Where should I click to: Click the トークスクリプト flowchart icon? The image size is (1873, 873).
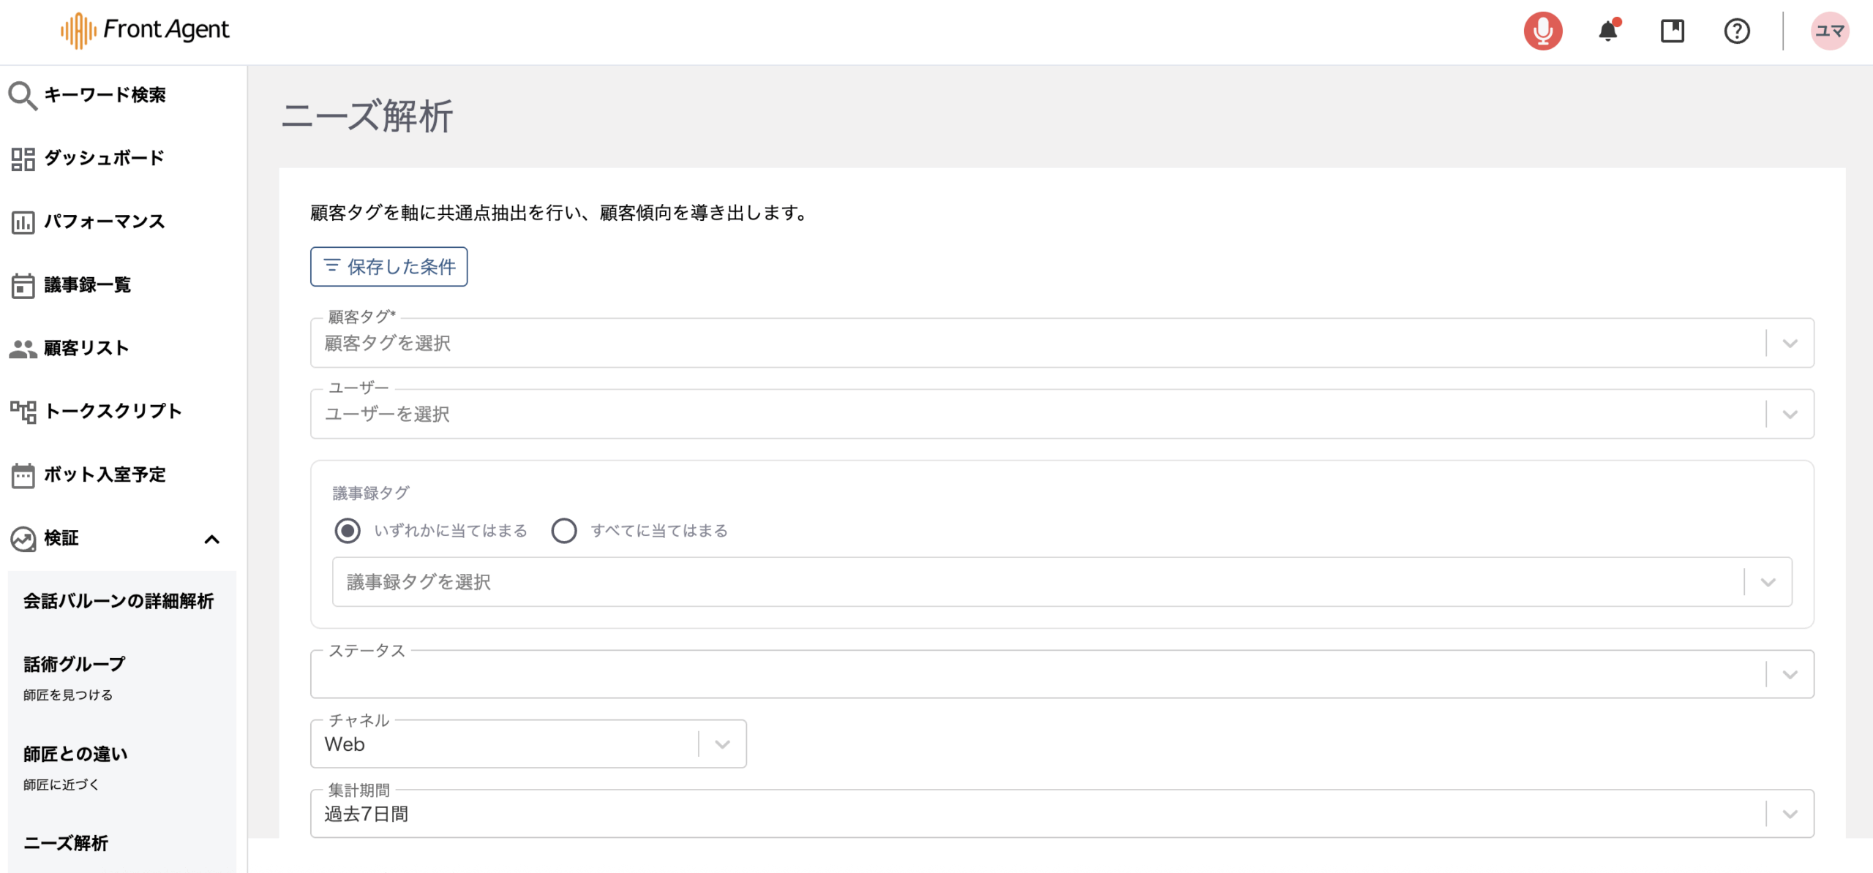click(x=22, y=412)
